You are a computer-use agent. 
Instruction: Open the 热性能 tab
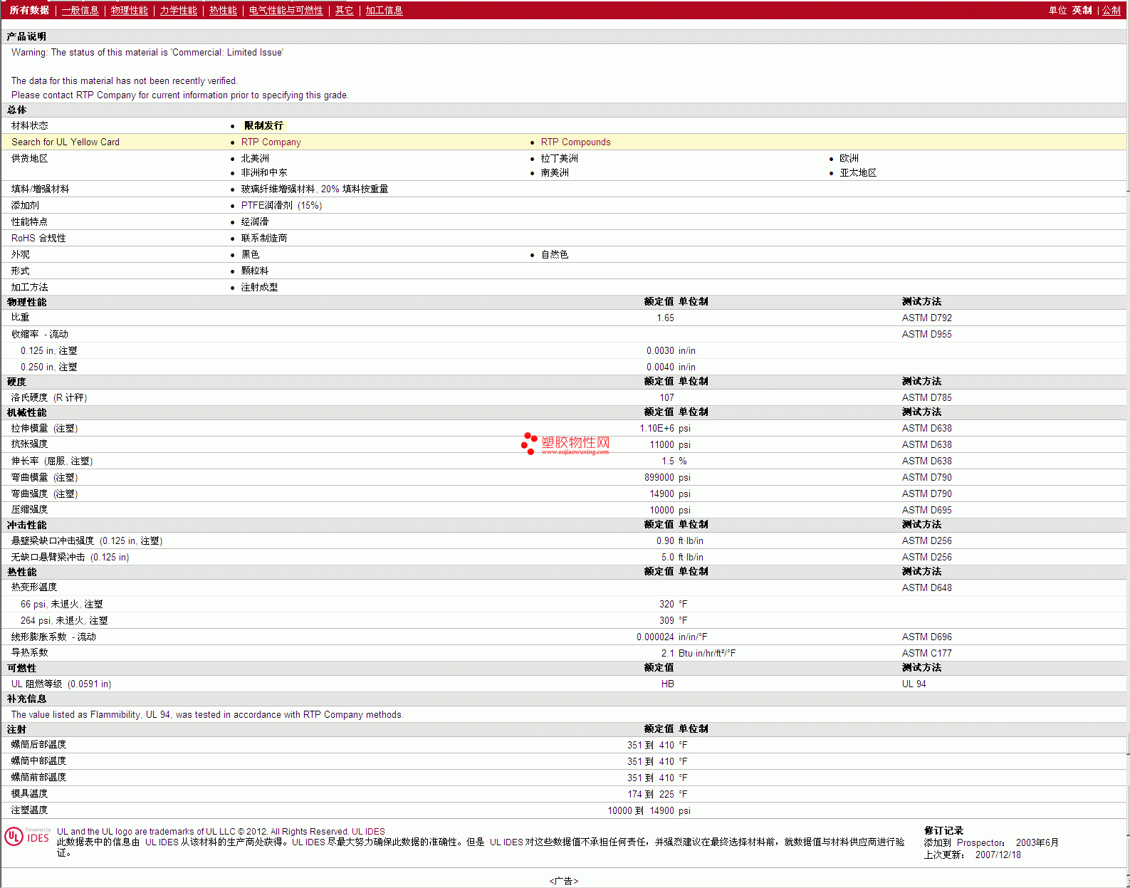[x=223, y=10]
